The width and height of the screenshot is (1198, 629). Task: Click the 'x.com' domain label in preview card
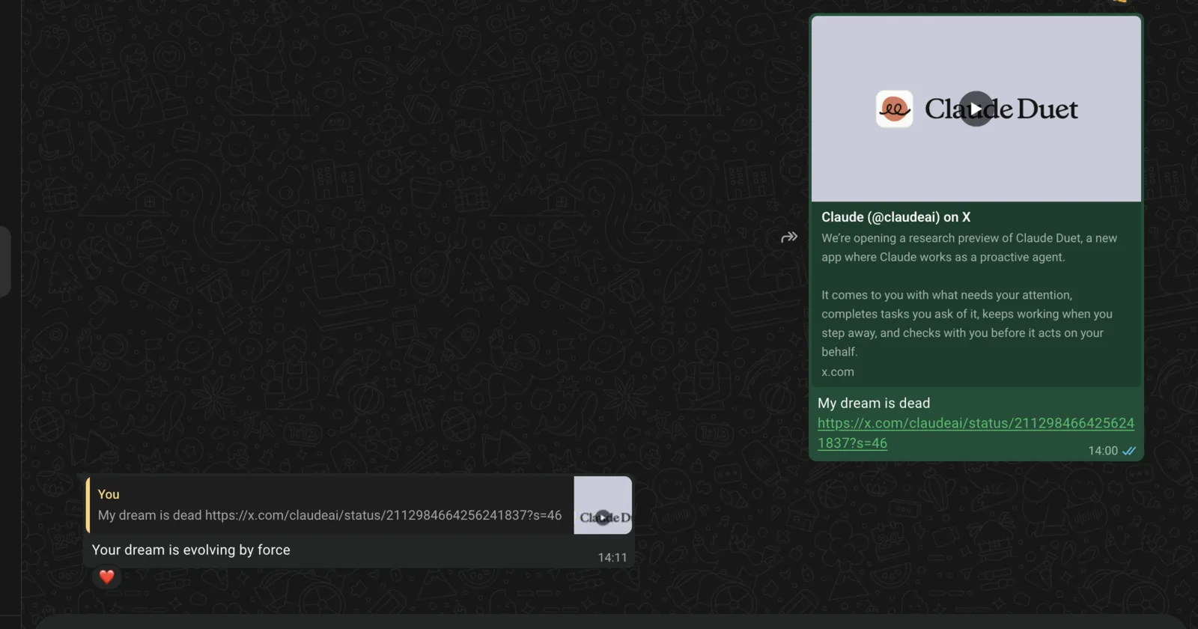coord(838,372)
